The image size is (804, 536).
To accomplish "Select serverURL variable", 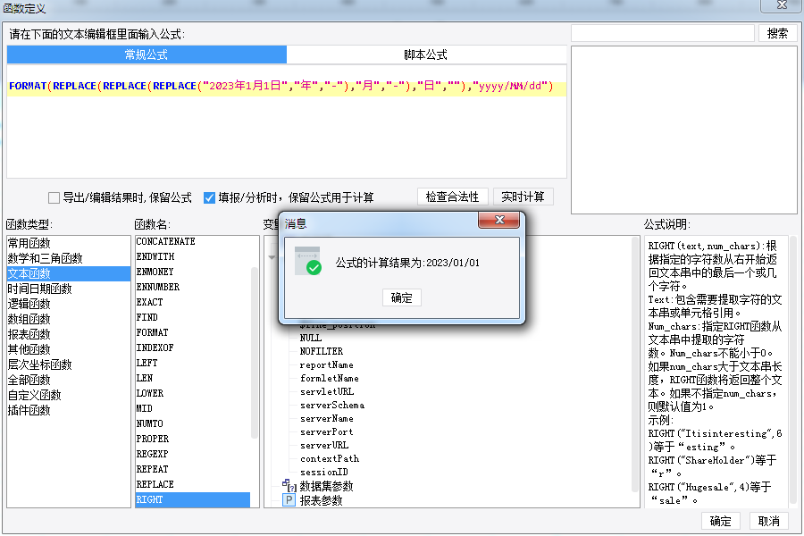I will (x=324, y=445).
